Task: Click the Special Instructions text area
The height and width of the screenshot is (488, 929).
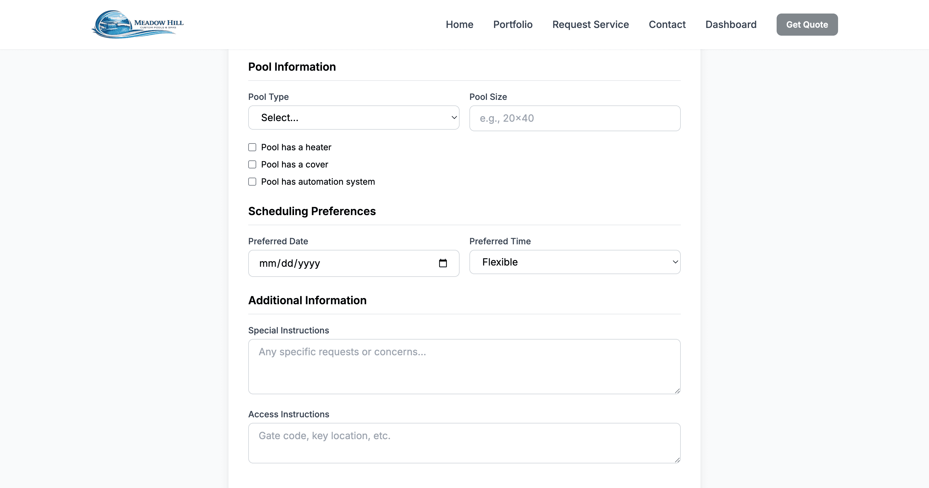Action: click(x=464, y=366)
